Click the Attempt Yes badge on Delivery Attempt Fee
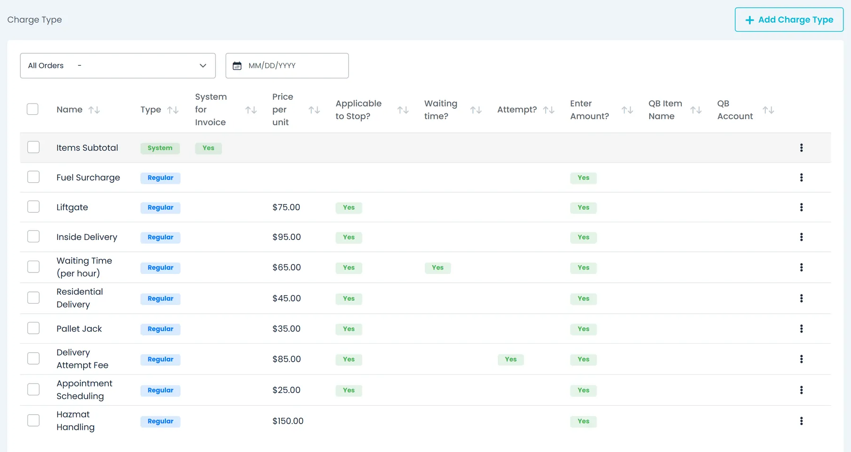This screenshot has width=851, height=452. click(511, 359)
